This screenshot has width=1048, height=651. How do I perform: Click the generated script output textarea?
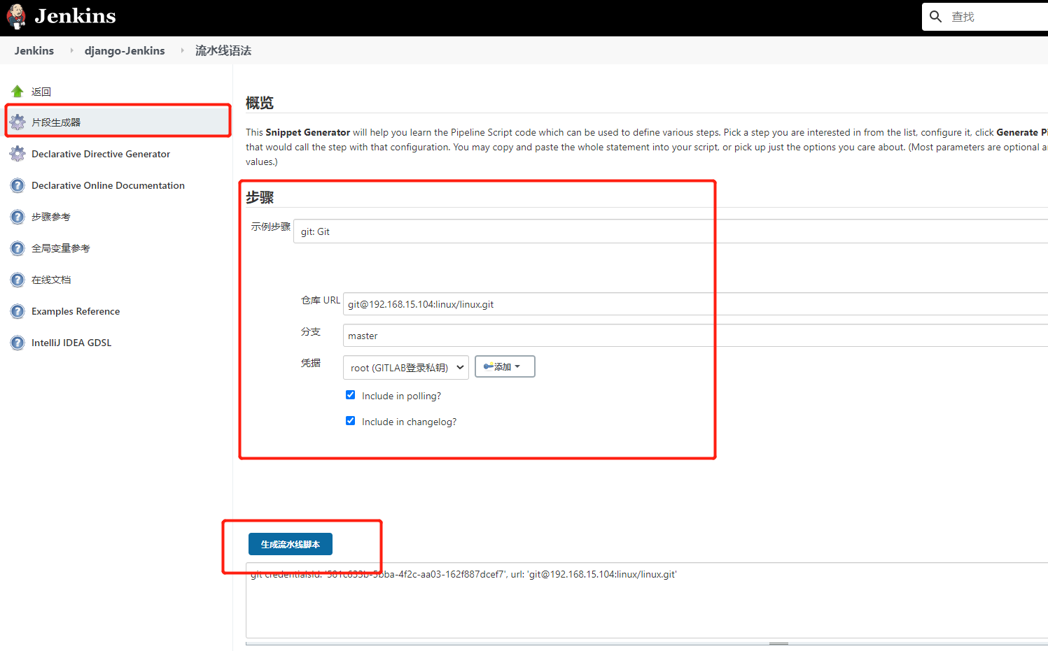pyautogui.click(x=647, y=600)
